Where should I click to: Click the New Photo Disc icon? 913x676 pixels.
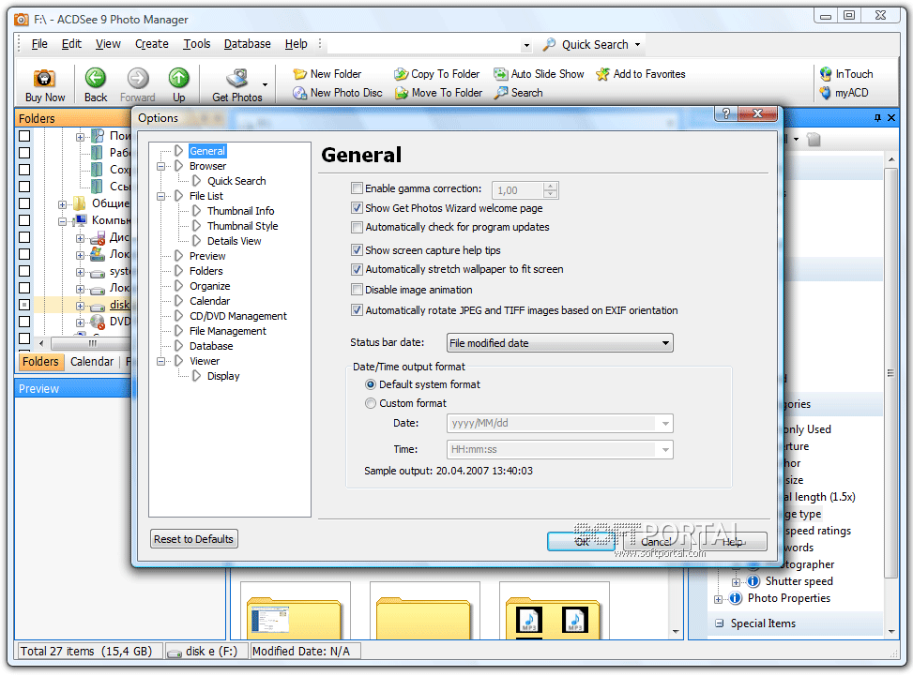tap(300, 93)
